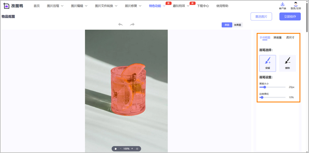309x153 pixels.
Task: Expand the 照片修复 menu
Action: pos(133,6)
